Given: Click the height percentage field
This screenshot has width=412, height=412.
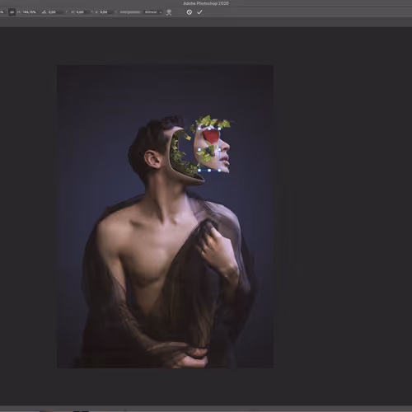Looking at the screenshot, I should click(30, 12).
